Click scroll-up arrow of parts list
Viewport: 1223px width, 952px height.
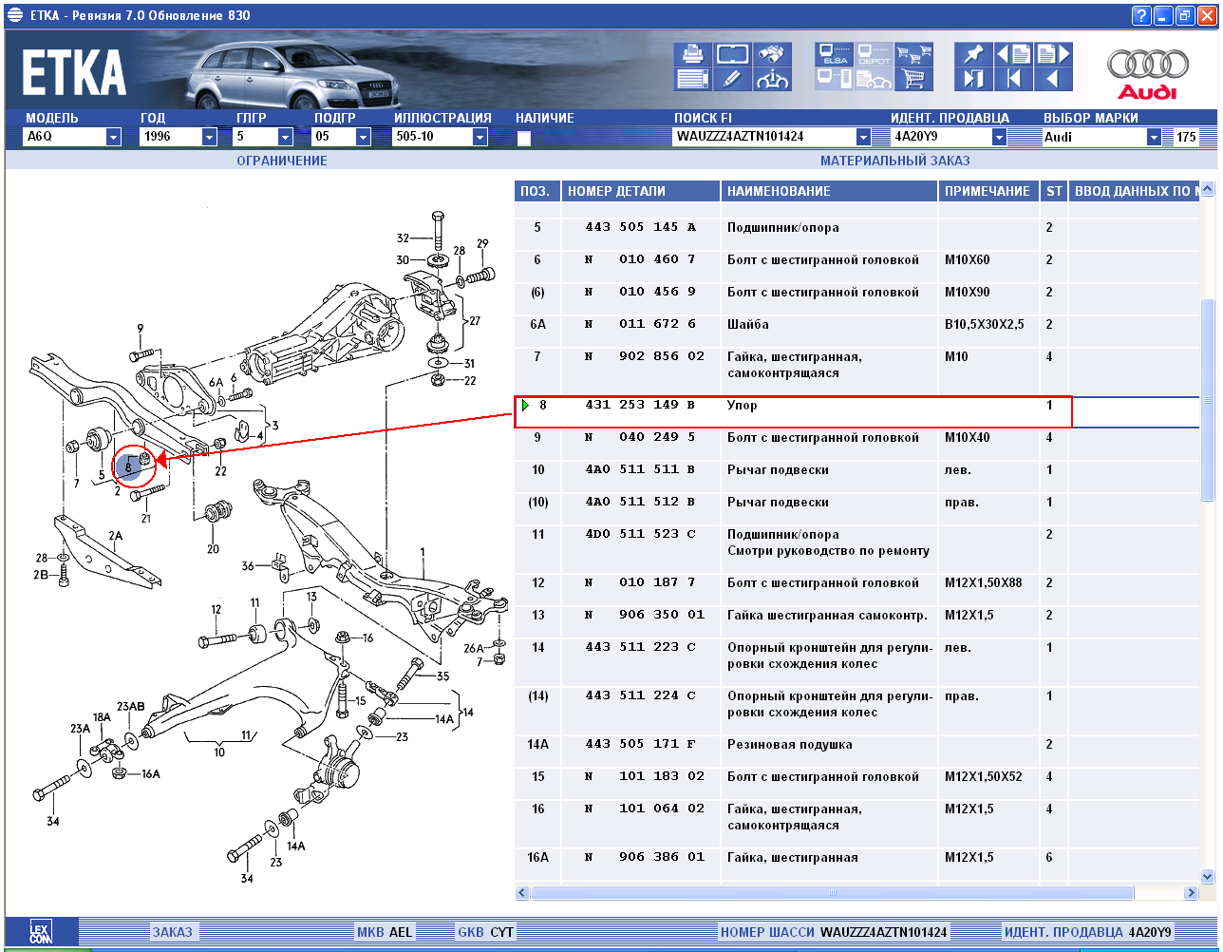tap(1208, 190)
